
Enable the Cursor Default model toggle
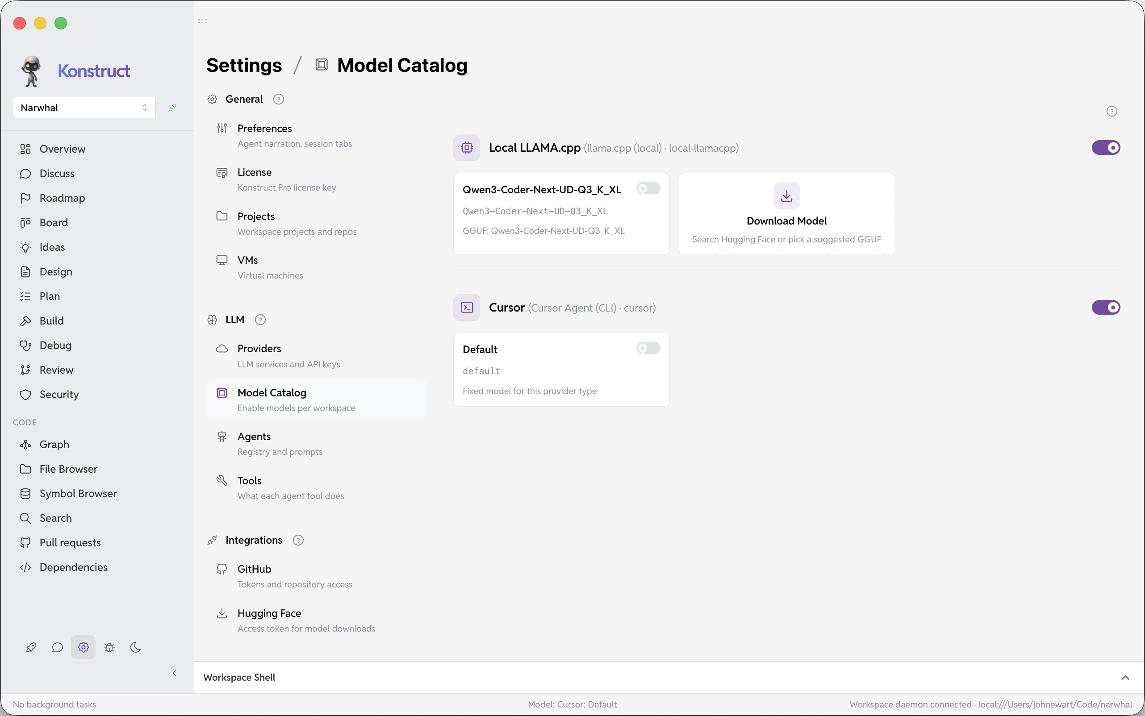648,348
